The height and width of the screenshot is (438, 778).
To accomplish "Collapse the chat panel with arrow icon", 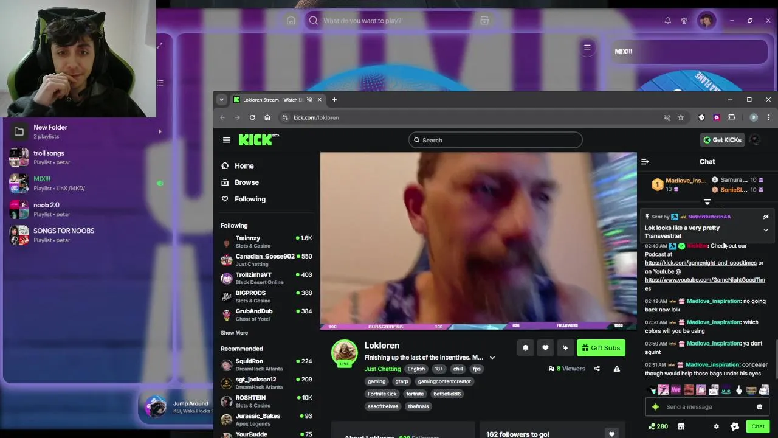I will click(645, 162).
